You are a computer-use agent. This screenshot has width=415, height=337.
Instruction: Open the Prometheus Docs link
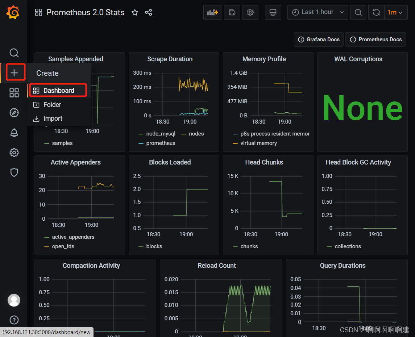coord(376,39)
